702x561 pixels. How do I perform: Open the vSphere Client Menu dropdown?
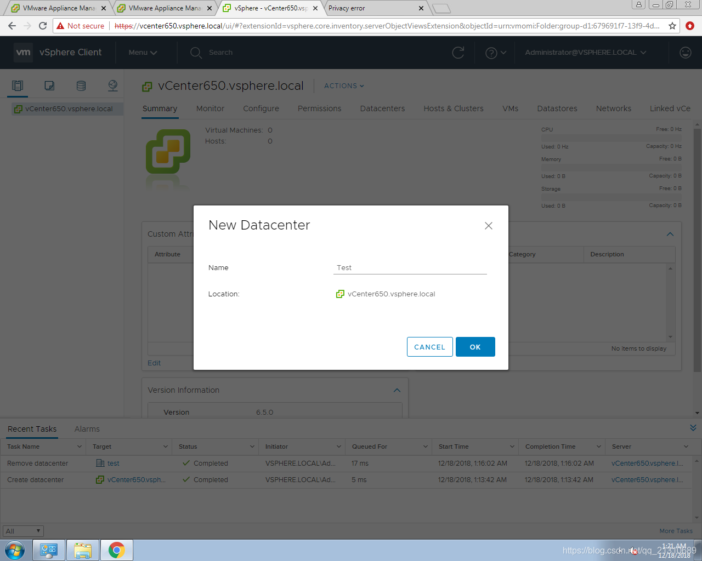click(x=143, y=53)
